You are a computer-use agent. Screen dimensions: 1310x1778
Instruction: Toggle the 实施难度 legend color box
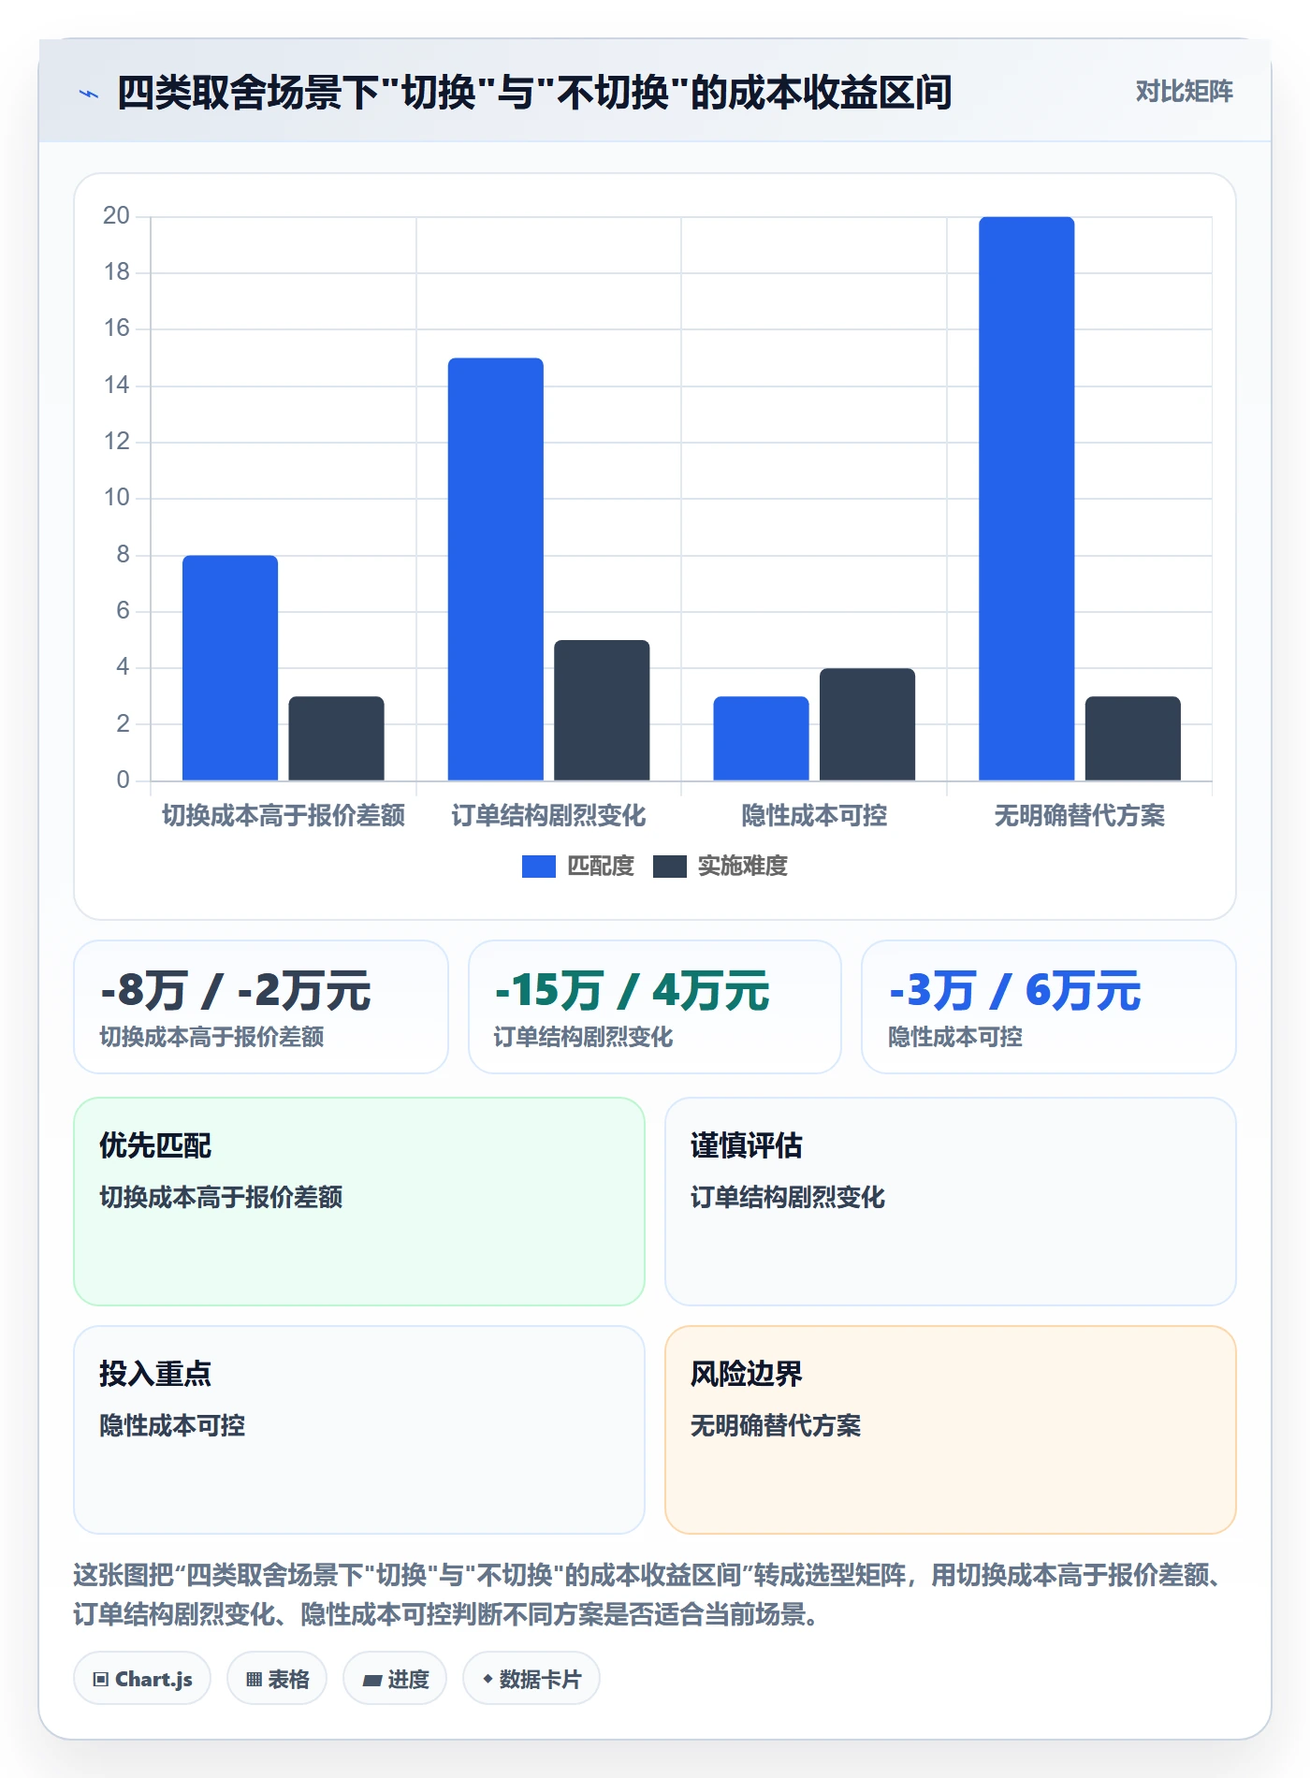point(669,867)
